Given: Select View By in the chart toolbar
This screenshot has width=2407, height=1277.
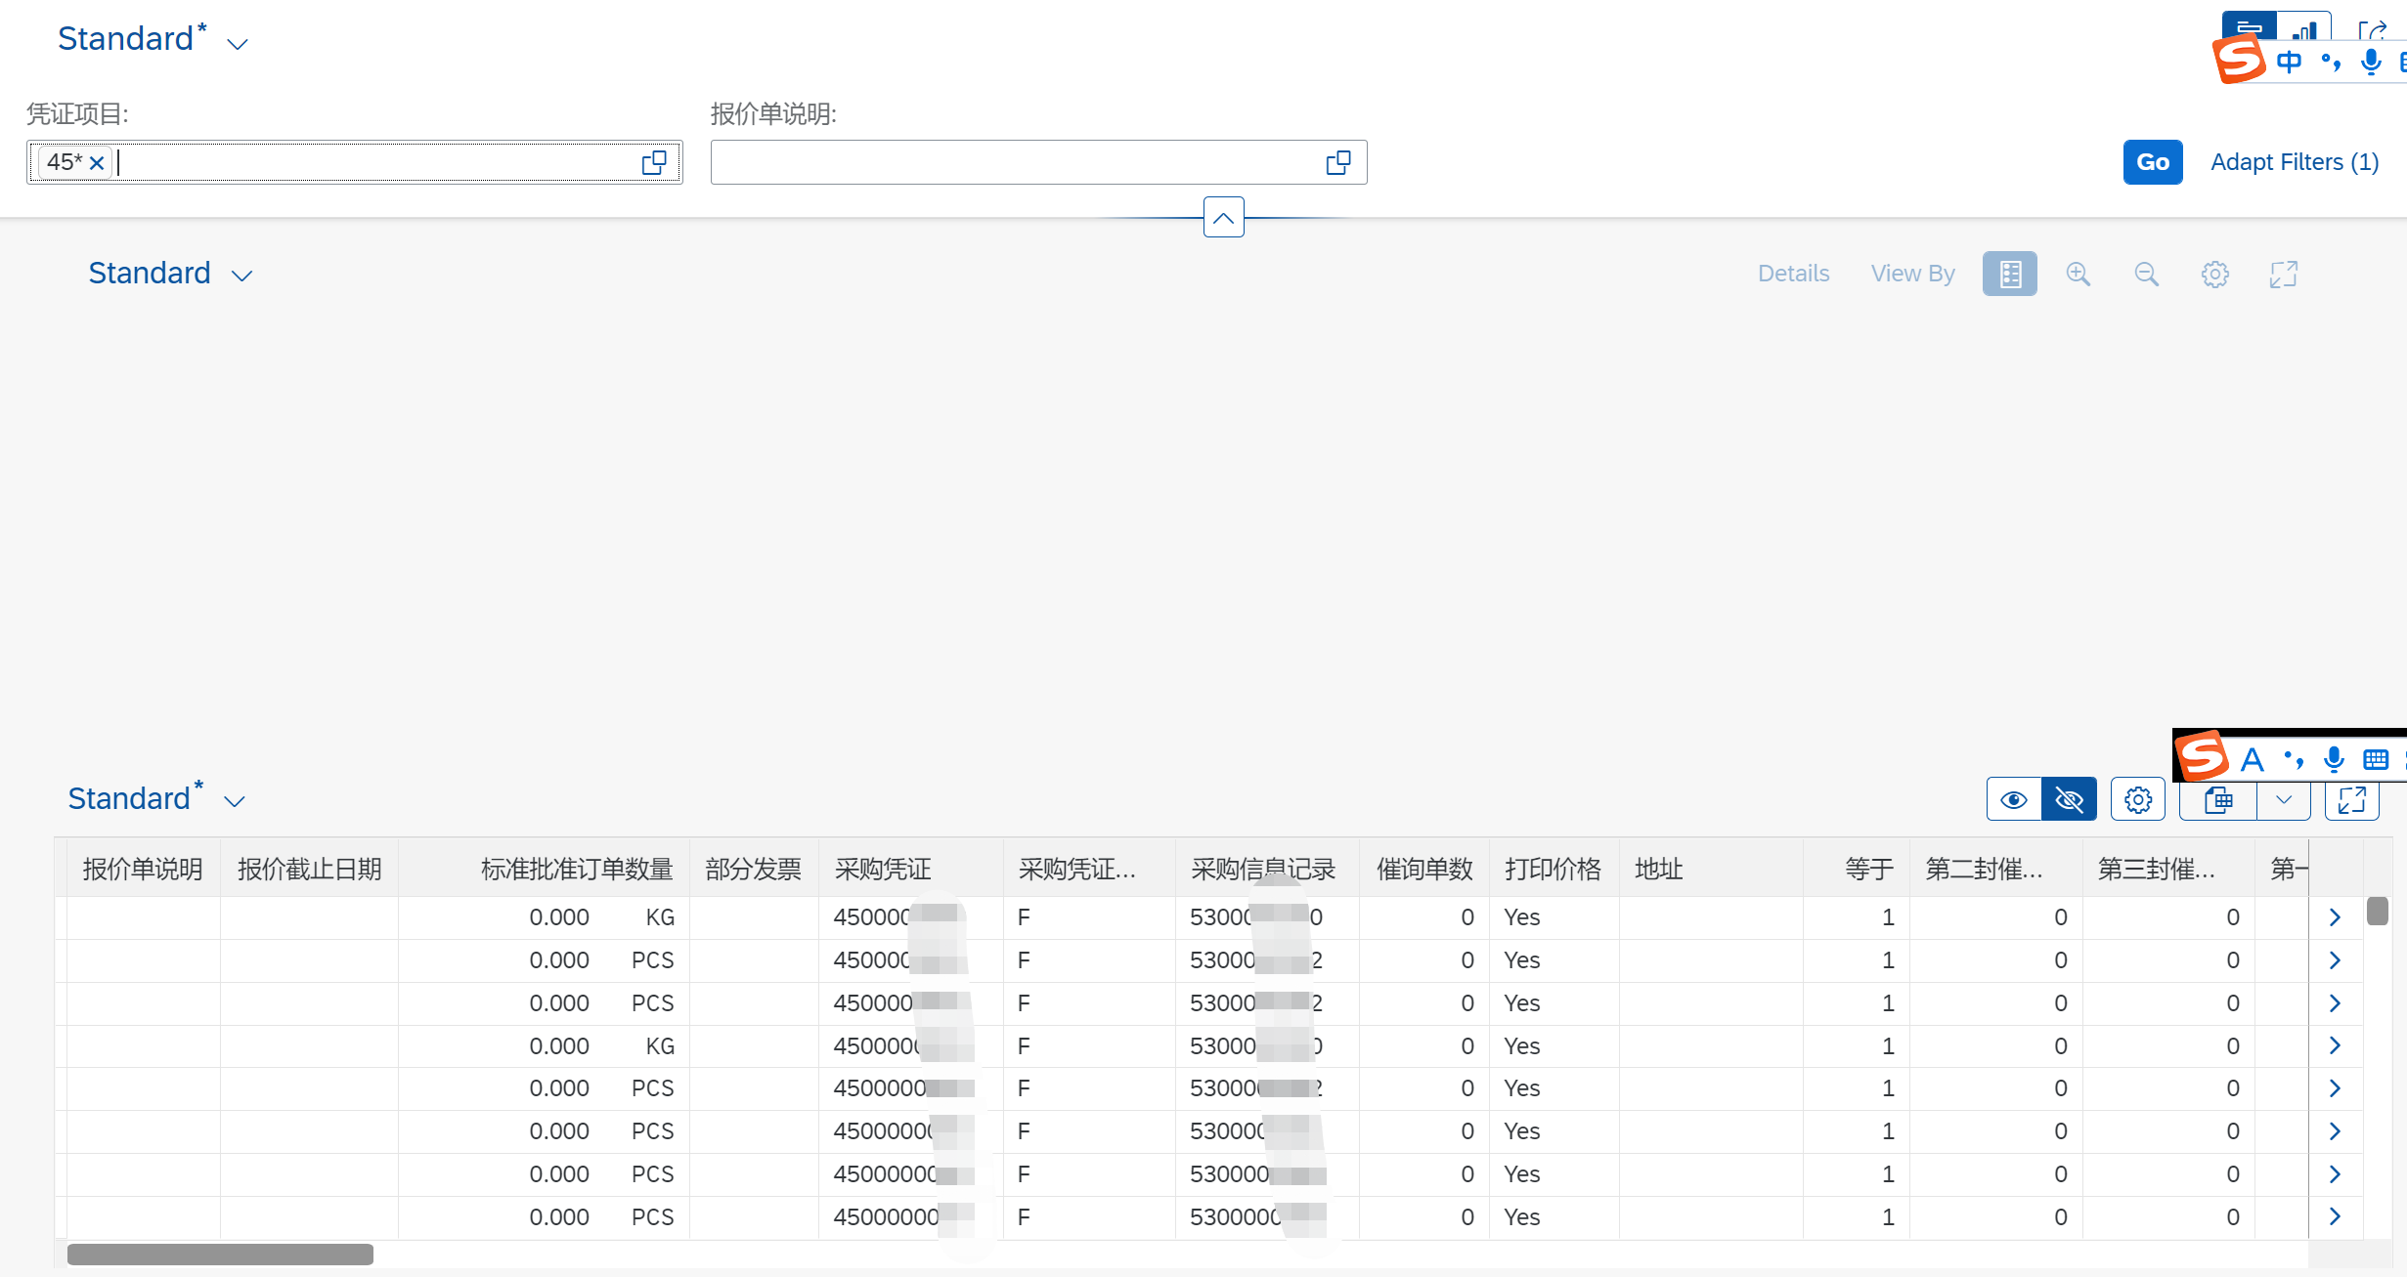Looking at the screenshot, I should tap(1912, 274).
